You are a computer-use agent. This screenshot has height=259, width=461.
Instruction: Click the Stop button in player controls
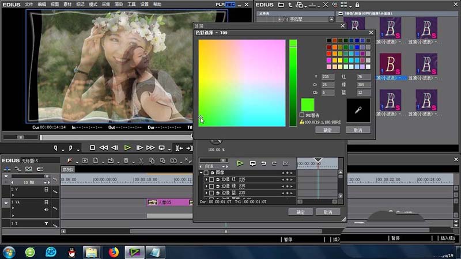[92, 148]
